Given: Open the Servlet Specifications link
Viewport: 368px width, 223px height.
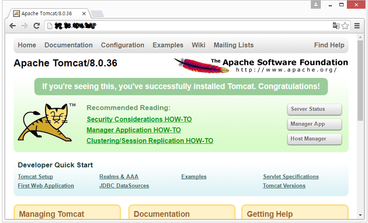Looking at the screenshot, I should pos(291,176).
